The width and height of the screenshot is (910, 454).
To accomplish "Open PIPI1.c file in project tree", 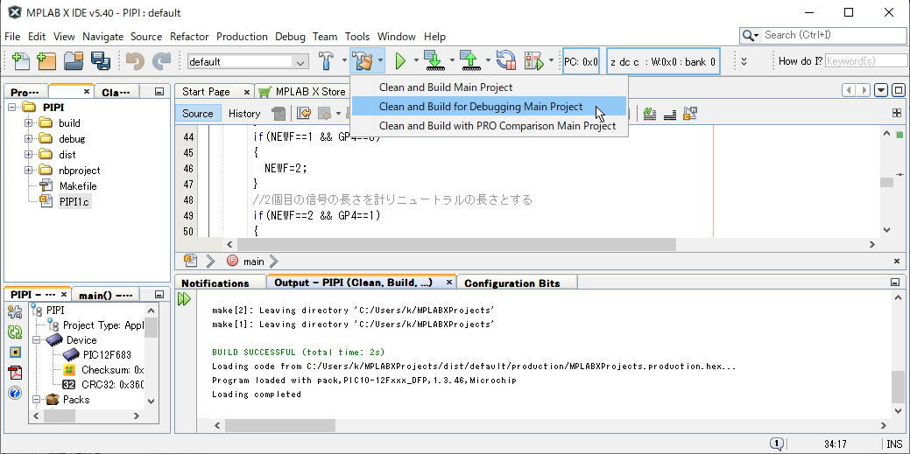I will click(x=74, y=201).
